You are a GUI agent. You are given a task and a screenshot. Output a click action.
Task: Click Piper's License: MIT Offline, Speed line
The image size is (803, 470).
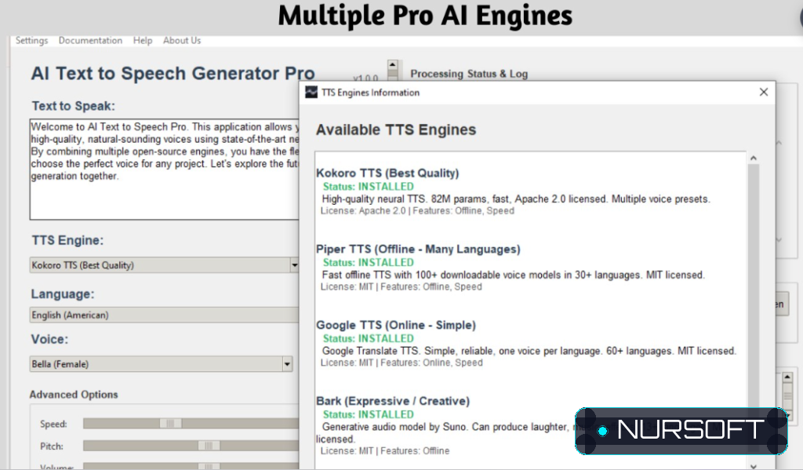click(x=401, y=286)
